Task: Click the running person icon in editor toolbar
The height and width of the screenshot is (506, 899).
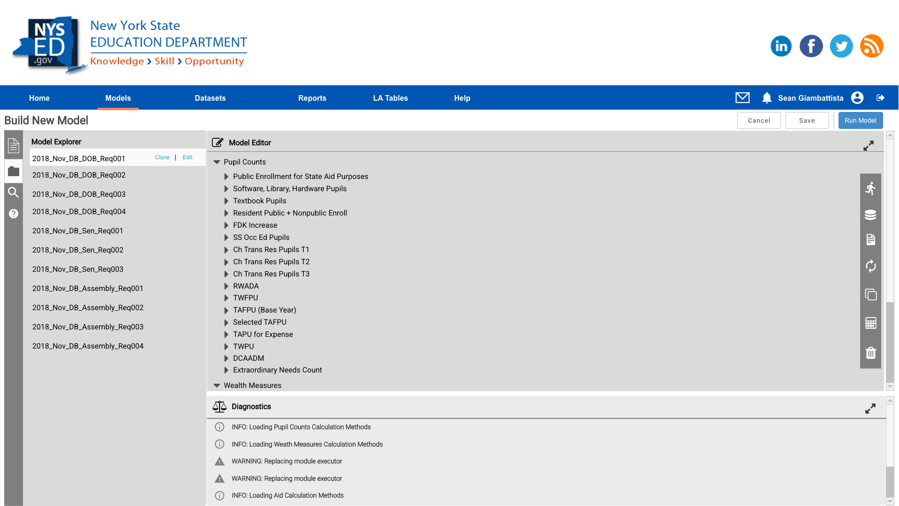Action: pos(870,189)
